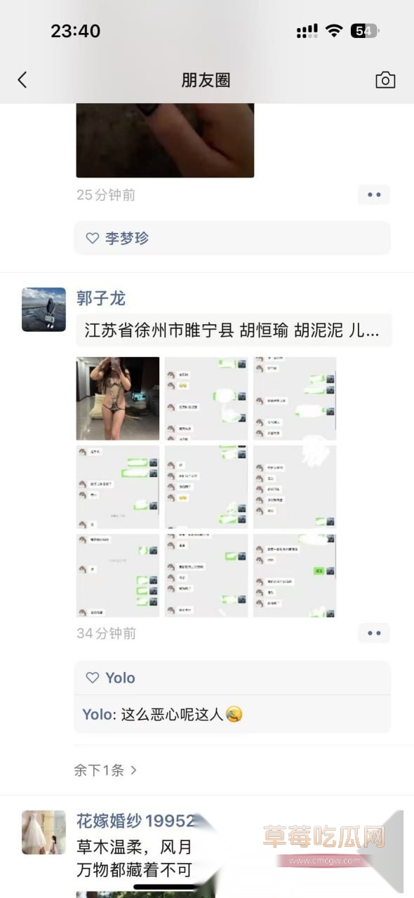Expand the truncated post text starting 江苏省徐州市
414x898 pixels.
pos(233,330)
